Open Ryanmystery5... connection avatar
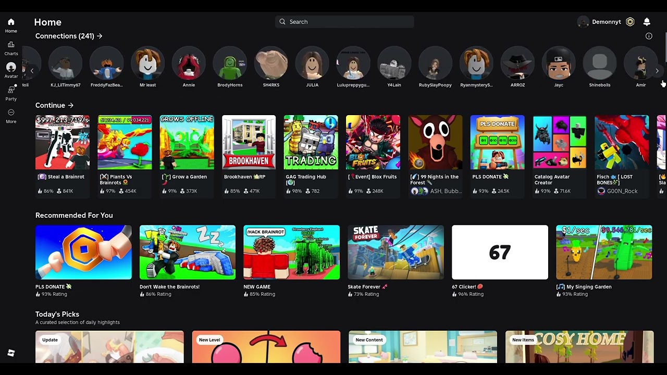Screen dimensions: 667x375 (x=476, y=63)
